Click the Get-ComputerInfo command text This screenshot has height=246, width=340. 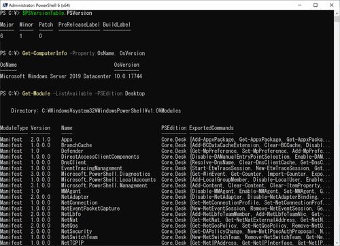44,53
